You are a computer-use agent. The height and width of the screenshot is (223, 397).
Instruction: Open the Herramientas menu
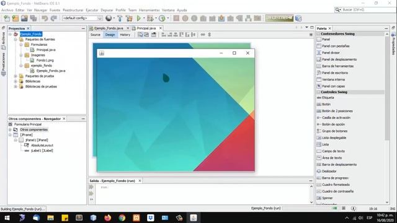(x=149, y=10)
